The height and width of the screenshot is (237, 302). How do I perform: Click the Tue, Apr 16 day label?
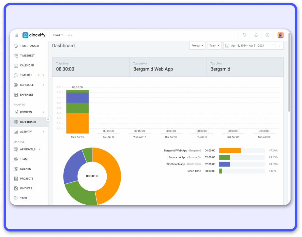click(108, 137)
